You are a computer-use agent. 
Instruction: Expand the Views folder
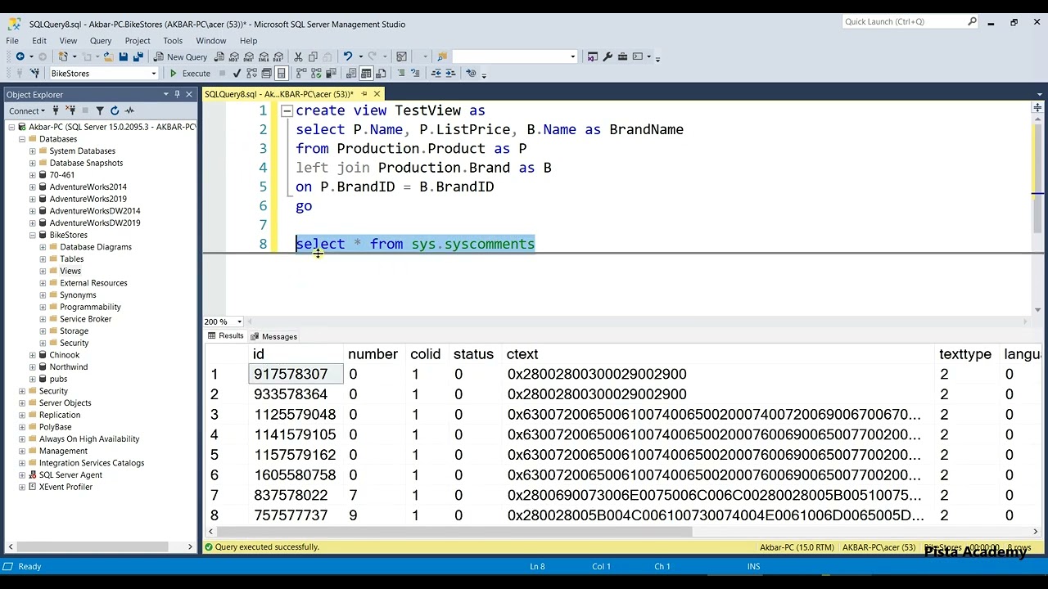[43, 271]
